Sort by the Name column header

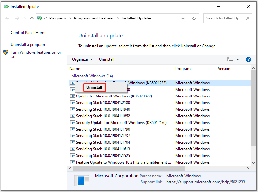click(x=121, y=69)
